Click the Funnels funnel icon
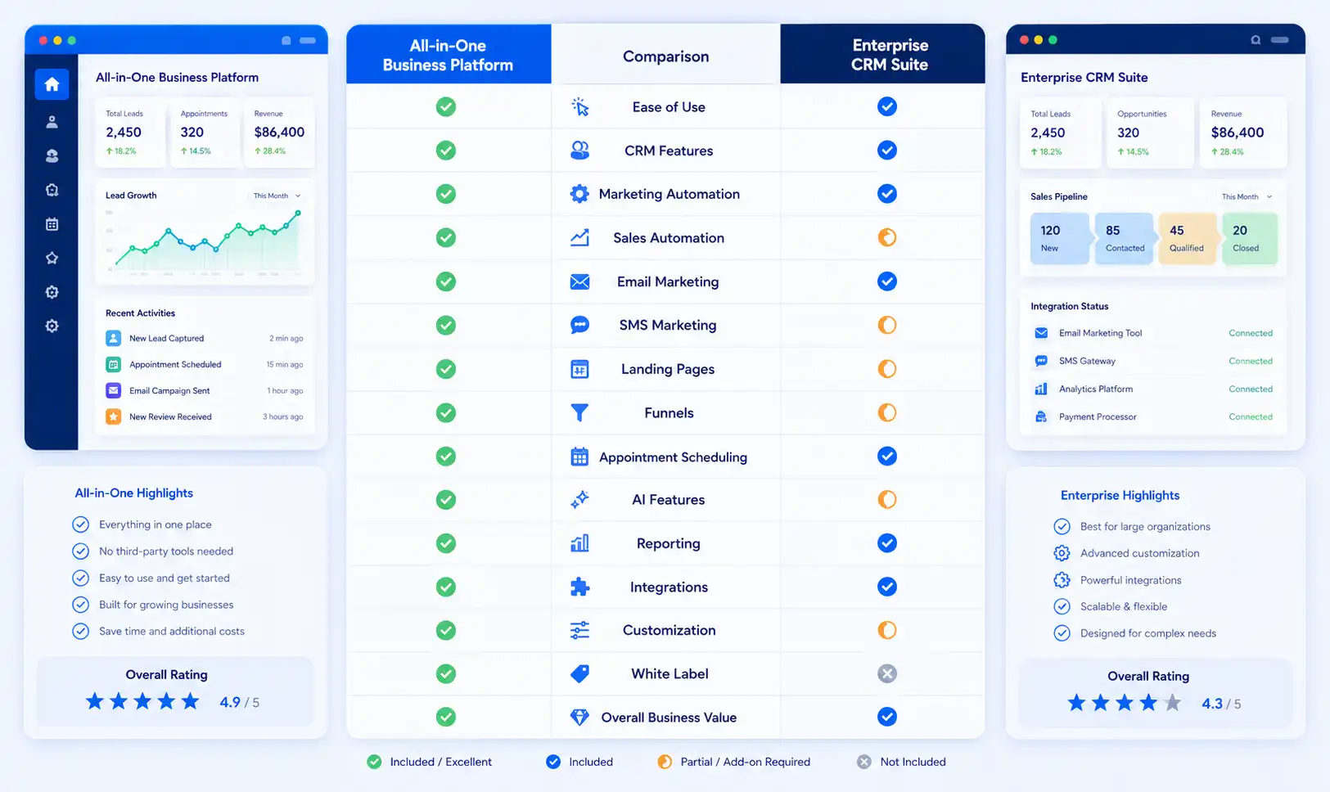The image size is (1330, 792). point(579,413)
